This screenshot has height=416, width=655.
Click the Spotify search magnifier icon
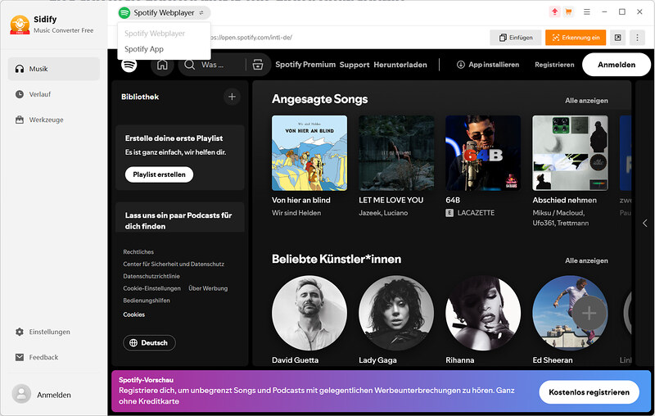(189, 65)
